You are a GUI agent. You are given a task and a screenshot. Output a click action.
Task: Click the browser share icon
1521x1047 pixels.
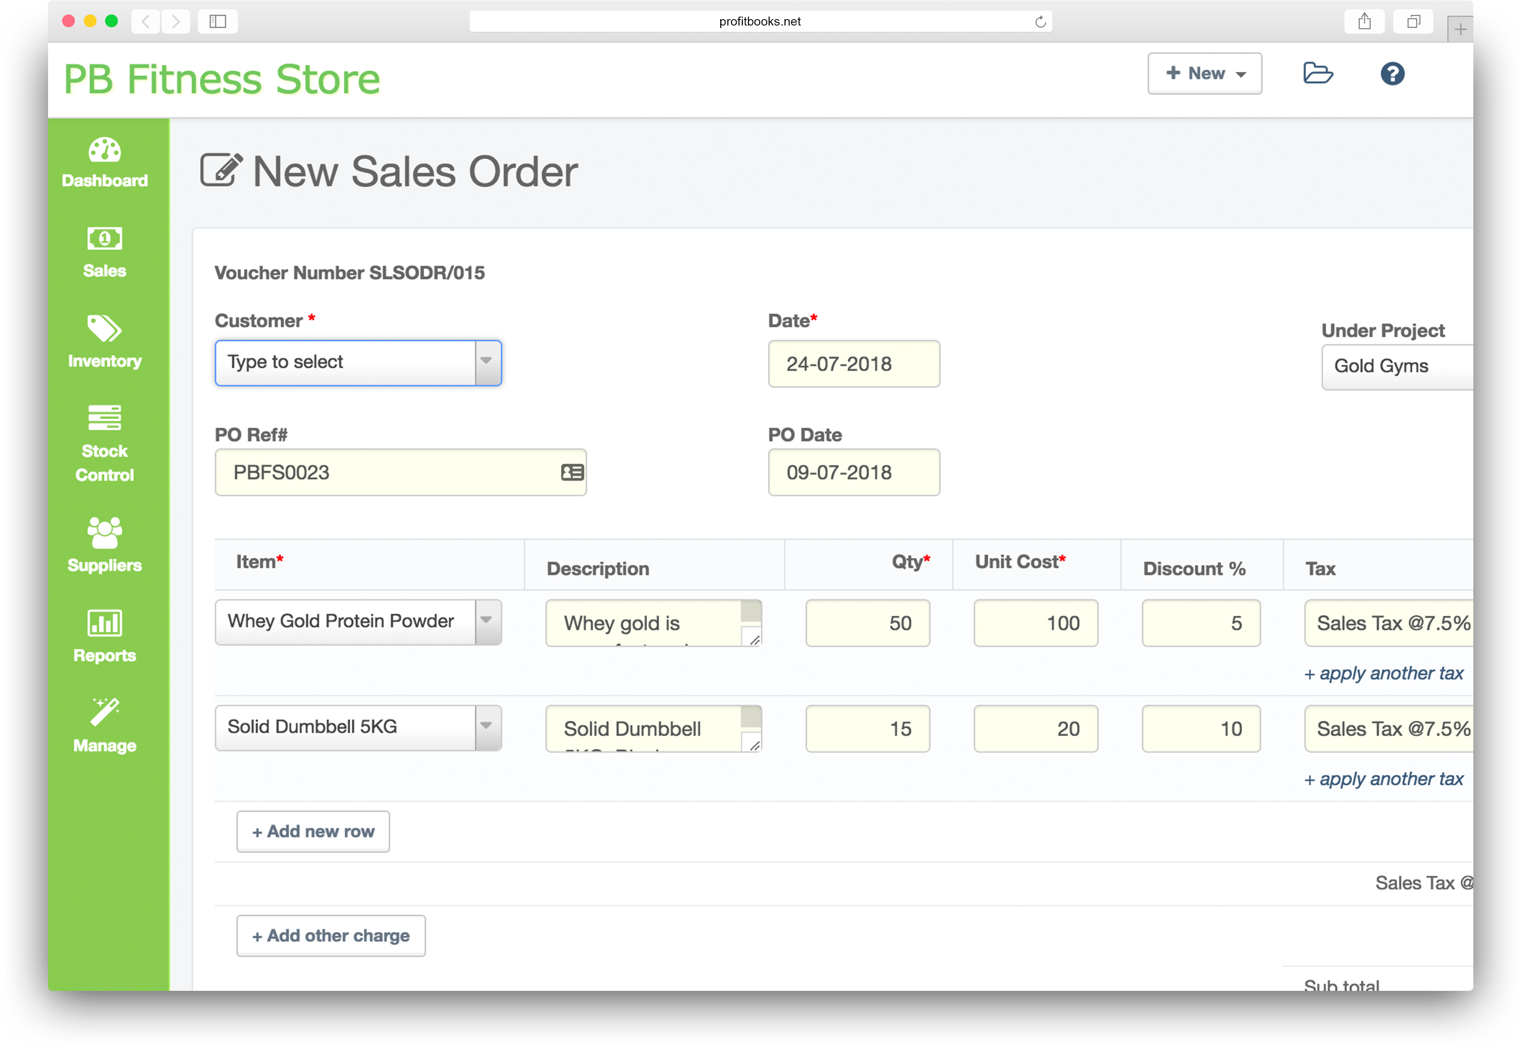coord(1364,22)
